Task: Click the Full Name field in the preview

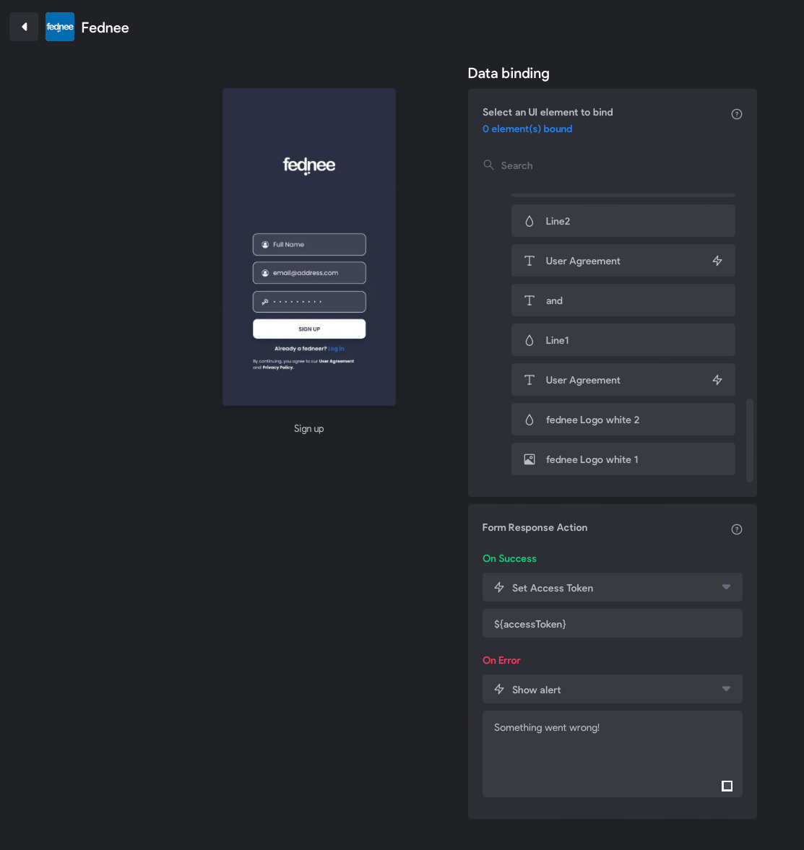Action: pos(309,245)
